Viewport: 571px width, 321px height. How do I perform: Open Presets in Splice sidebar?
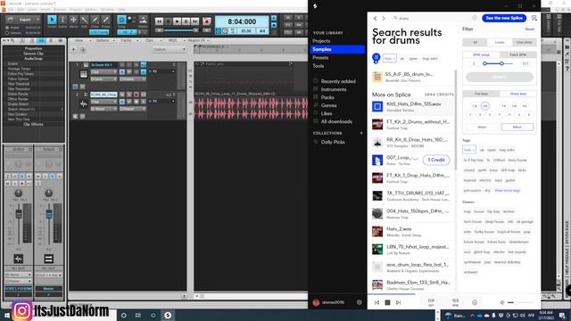pos(320,58)
